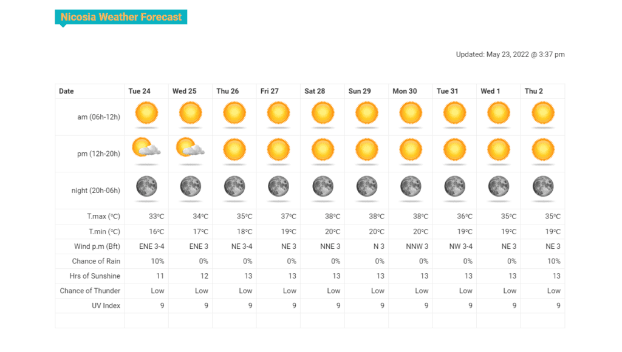This screenshot has width=622, height=352.
Task: Click the UV Index row label
Action: point(106,306)
